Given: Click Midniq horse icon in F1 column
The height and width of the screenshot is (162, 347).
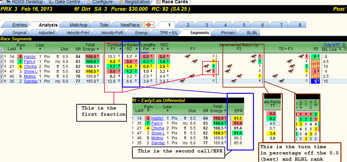Looking at the screenshot, I should pos(192,76).
